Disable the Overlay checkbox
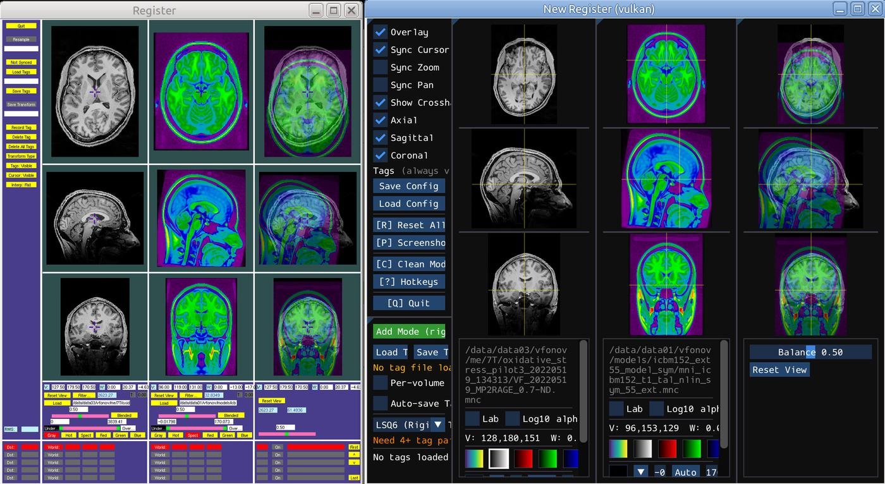 [381, 32]
